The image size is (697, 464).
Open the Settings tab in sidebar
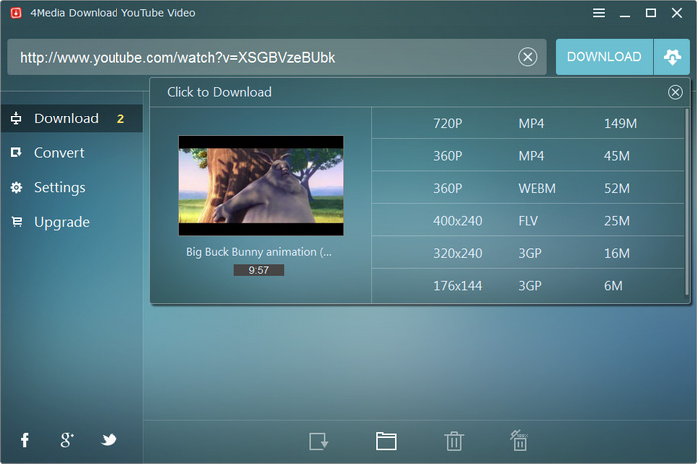tap(72, 187)
